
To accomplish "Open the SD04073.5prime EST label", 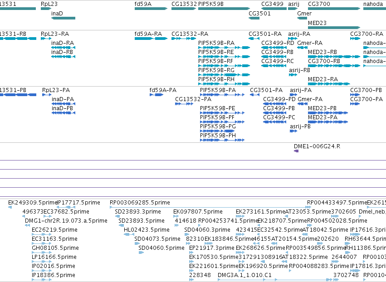I will click(x=157, y=239).
